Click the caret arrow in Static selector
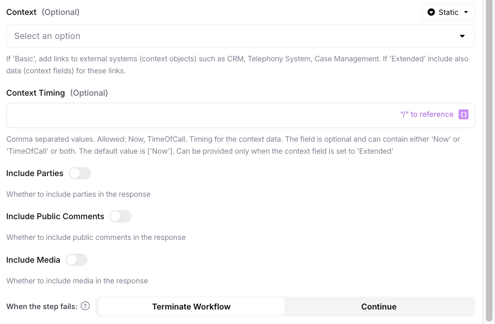This screenshot has height=324, width=495. (x=466, y=12)
